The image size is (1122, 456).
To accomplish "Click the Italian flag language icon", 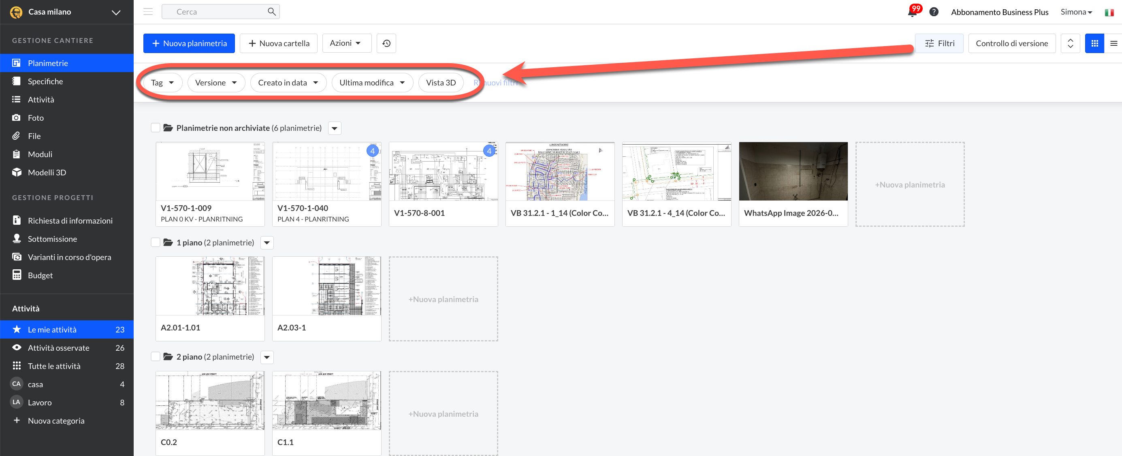I will [1109, 12].
